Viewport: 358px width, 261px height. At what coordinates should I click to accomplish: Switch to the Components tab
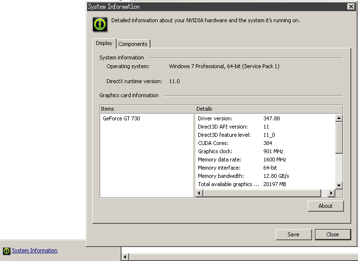pyautogui.click(x=133, y=44)
